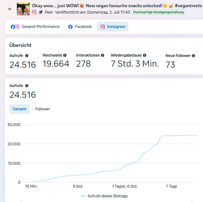Show info icon beside chart Aufrufe heading

pyautogui.click(x=27, y=86)
